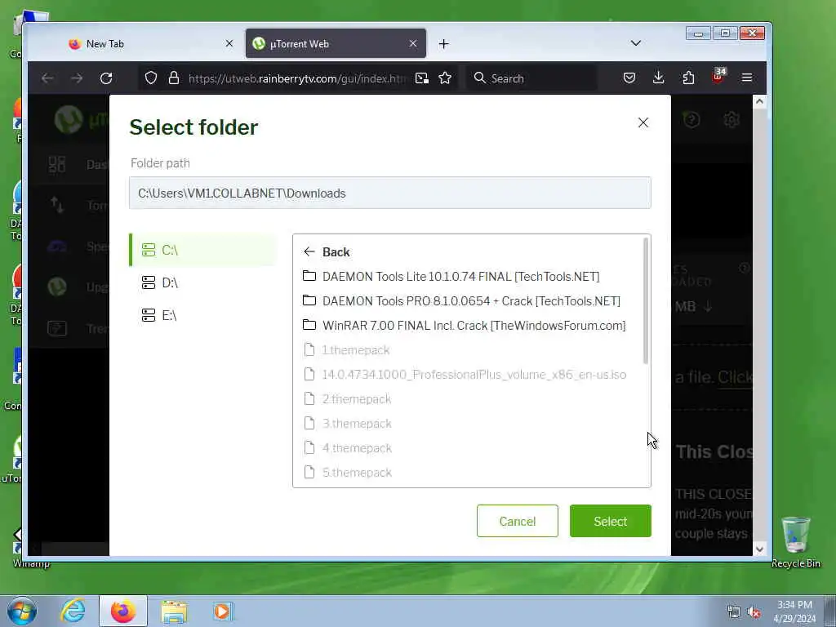The image size is (836, 627).
Task: Click the ProfessionalPlus_volume_x86 iso file entry
Action: coord(465,374)
